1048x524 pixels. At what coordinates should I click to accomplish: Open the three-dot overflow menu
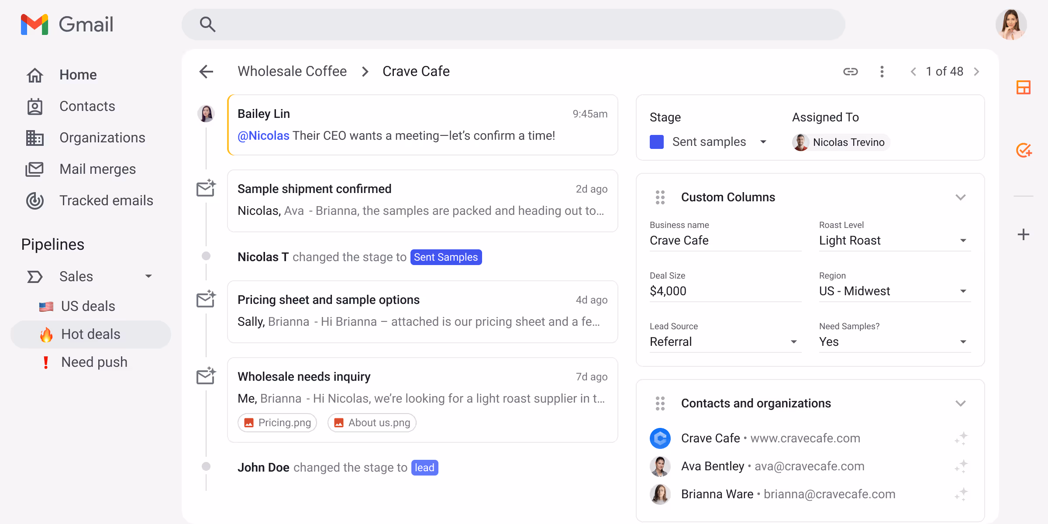[882, 71]
